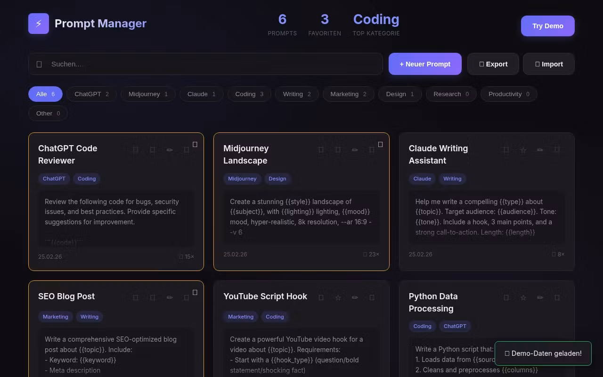The image size is (603, 377).
Task: Select the Alle category filter
Action: pyautogui.click(x=45, y=94)
